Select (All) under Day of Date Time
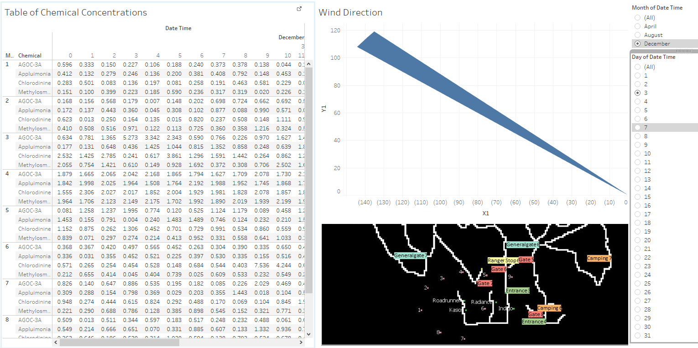Image resolution: width=698 pixels, height=348 pixels. click(x=638, y=67)
